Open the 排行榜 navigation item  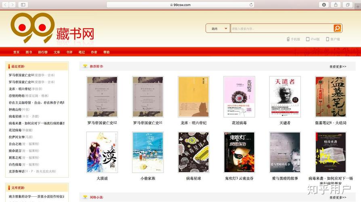coord(42,52)
